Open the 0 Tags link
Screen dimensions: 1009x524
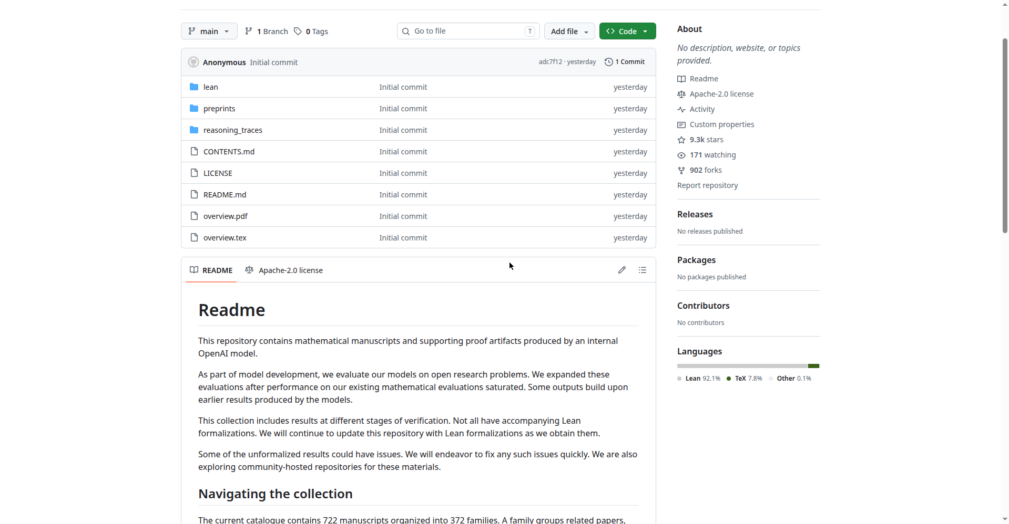point(311,32)
